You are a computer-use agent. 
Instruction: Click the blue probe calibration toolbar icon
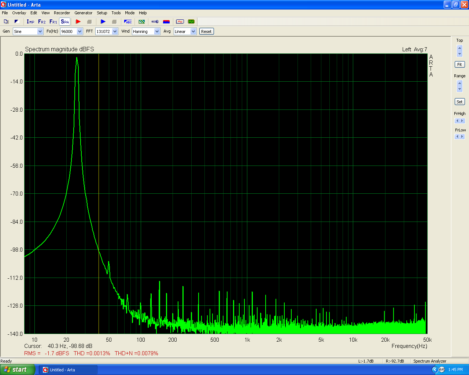point(155,22)
